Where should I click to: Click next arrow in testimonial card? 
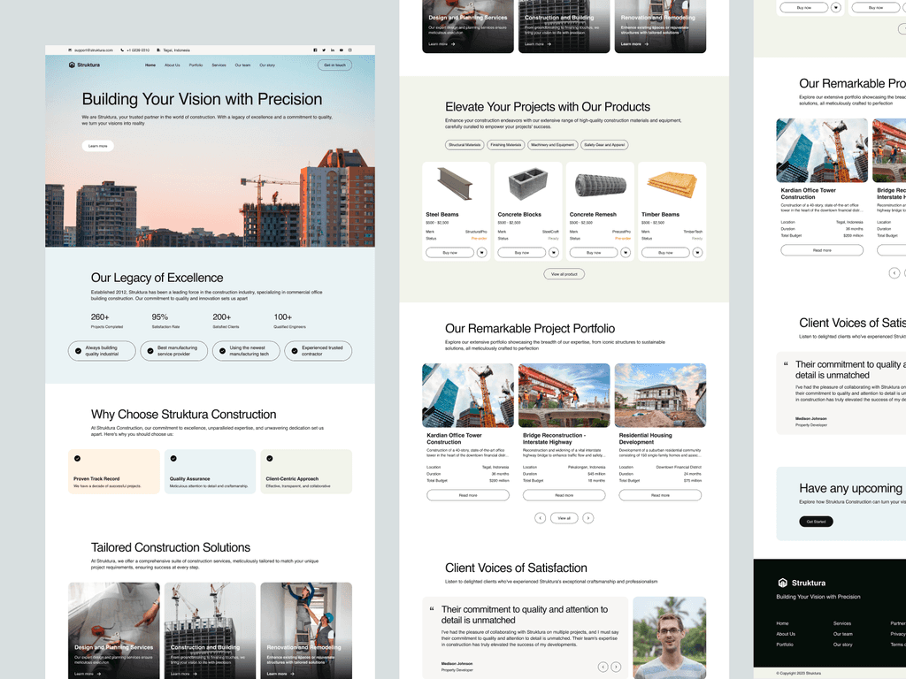[616, 667]
